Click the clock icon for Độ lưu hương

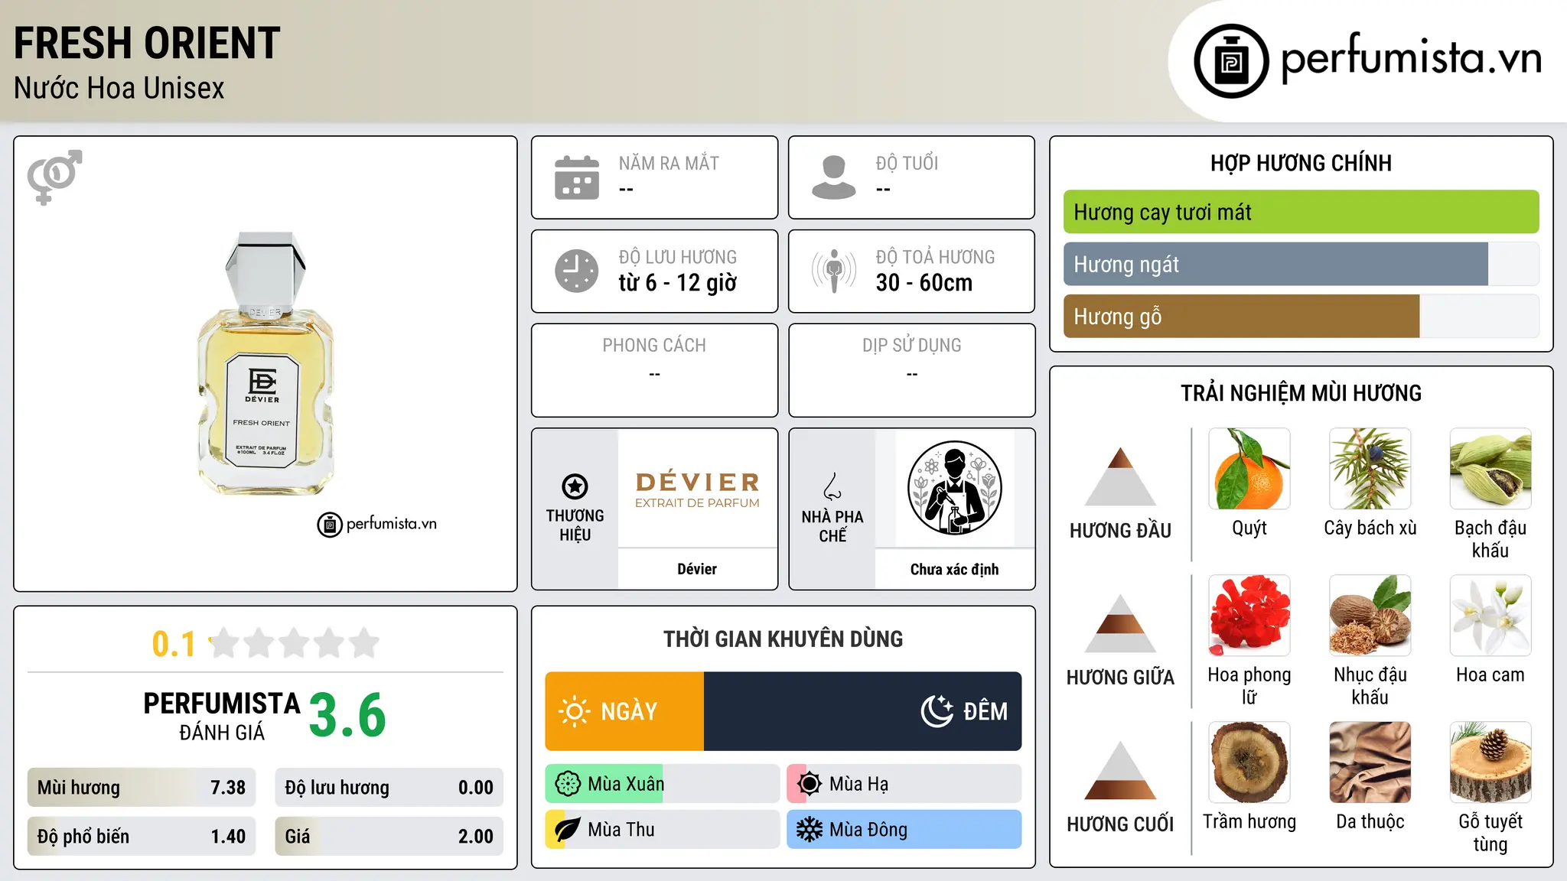[577, 271]
